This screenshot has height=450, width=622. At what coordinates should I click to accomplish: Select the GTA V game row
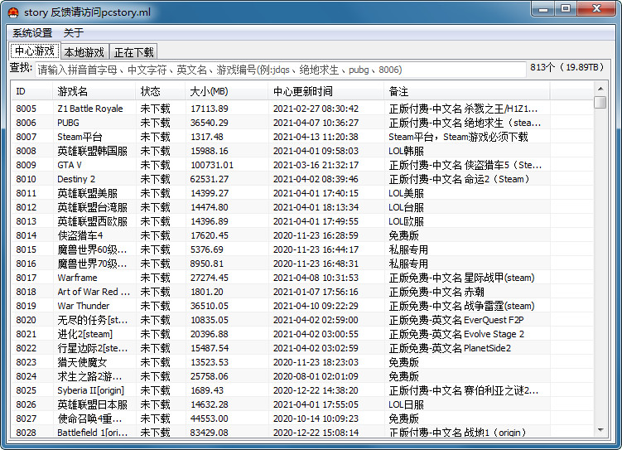point(301,165)
